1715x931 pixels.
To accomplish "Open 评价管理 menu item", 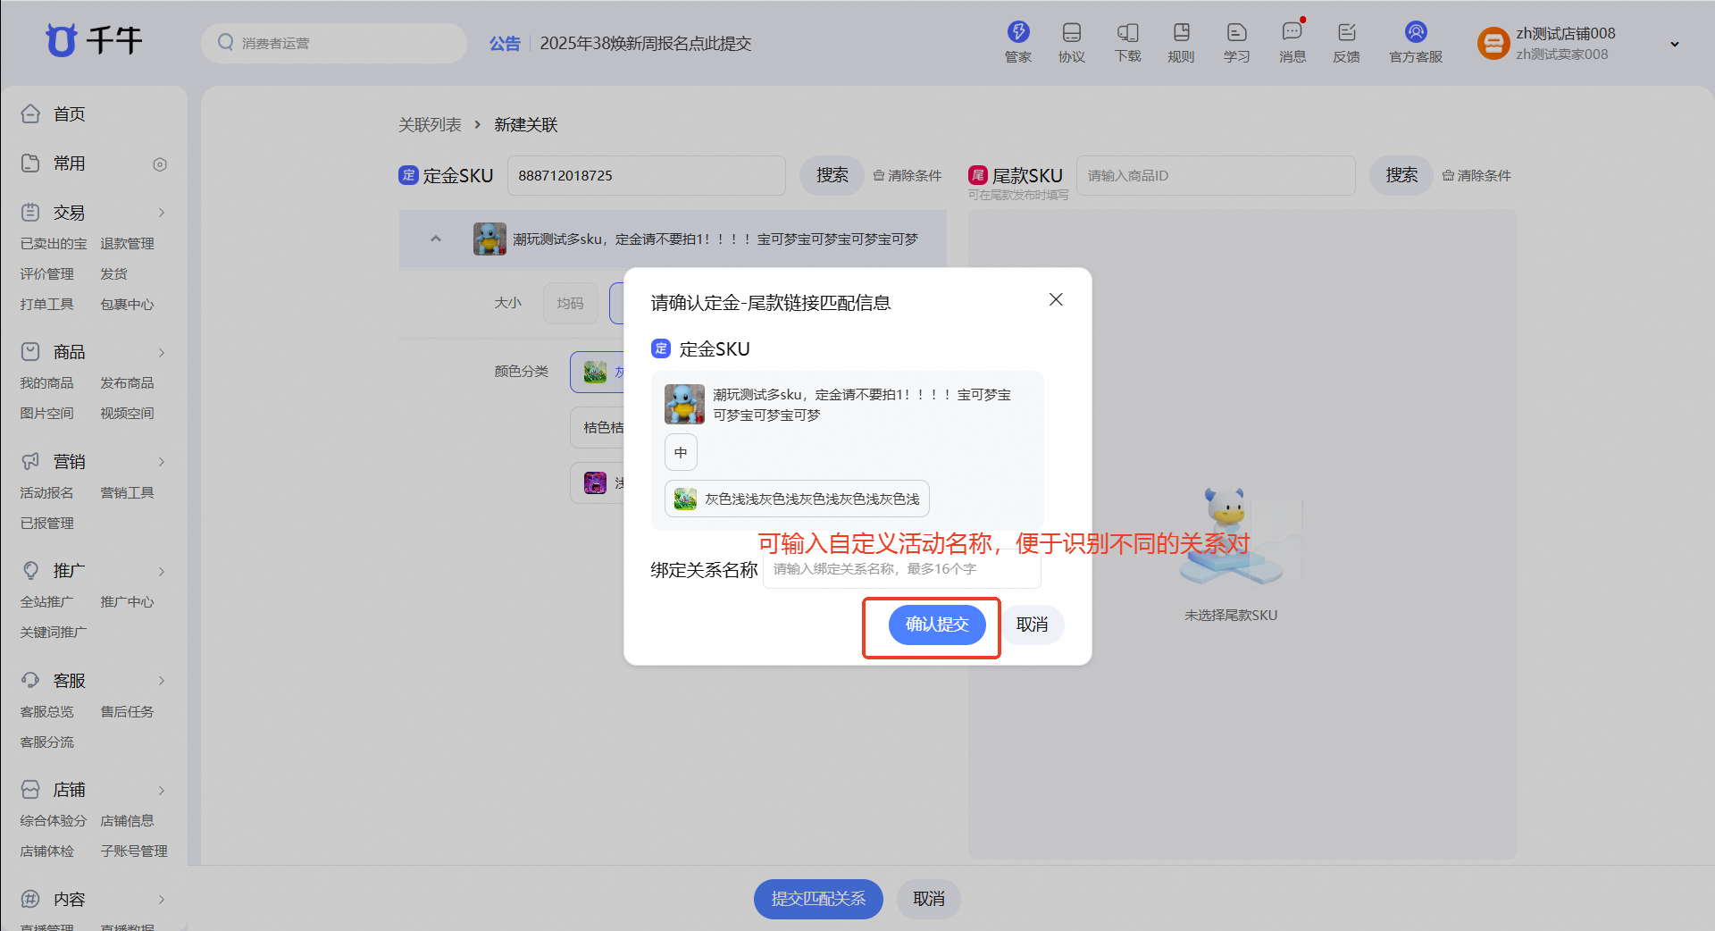I will click(x=46, y=273).
